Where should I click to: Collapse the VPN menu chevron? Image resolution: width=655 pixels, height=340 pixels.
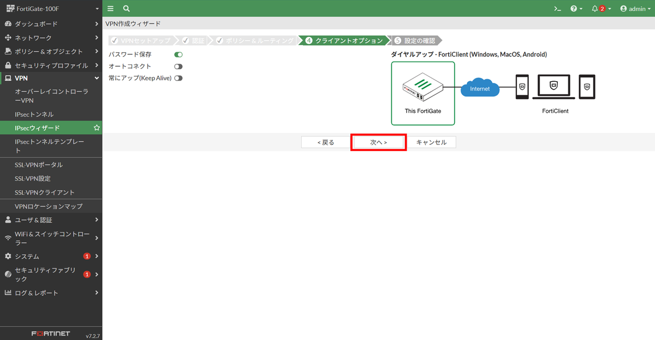[96, 78]
